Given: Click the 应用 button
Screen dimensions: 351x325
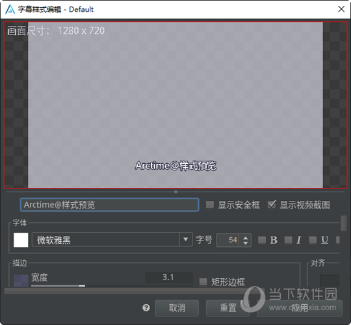Looking at the screenshot, I should click(x=300, y=308).
